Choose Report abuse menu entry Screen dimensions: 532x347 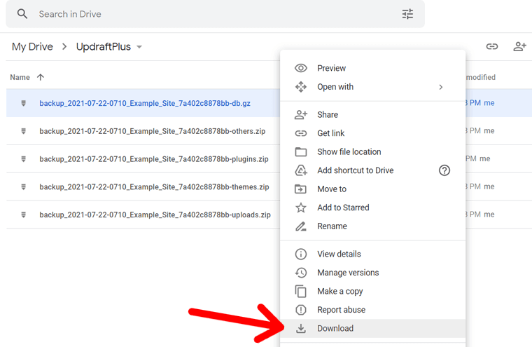click(x=372, y=310)
